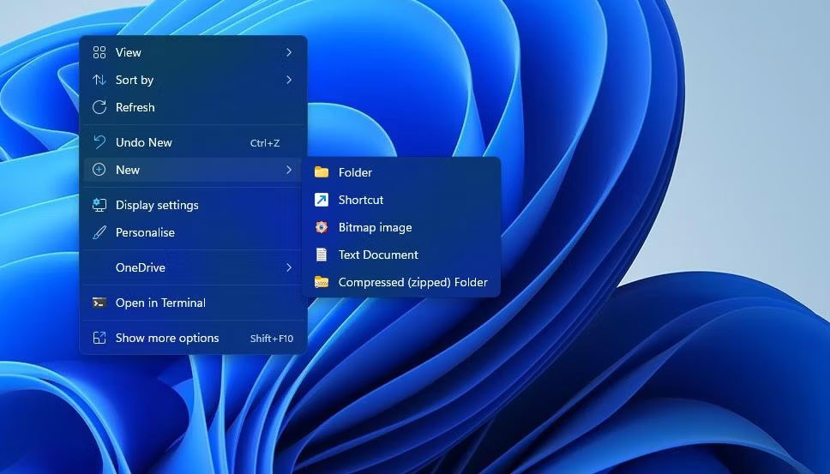Click the circular Refresh icon

(x=99, y=107)
